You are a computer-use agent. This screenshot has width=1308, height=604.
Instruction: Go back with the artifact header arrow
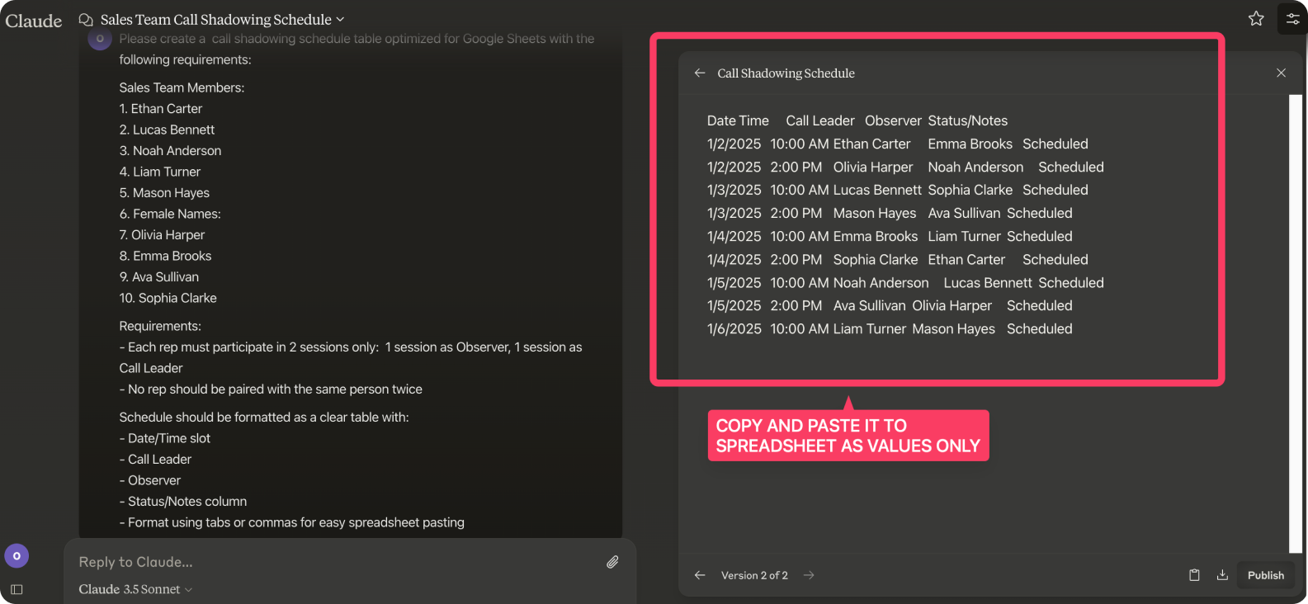(700, 73)
